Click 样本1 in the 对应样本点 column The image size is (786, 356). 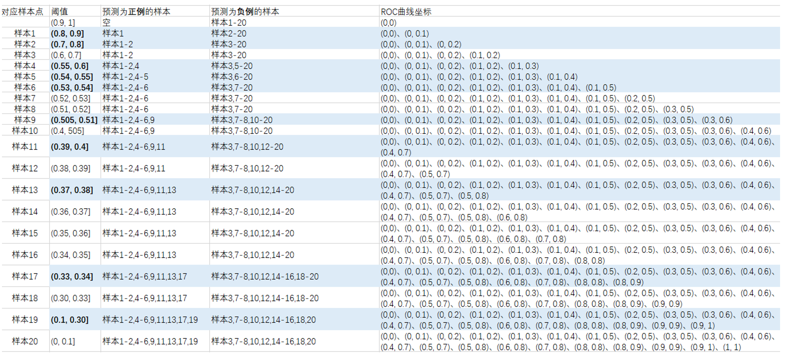pos(25,34)
